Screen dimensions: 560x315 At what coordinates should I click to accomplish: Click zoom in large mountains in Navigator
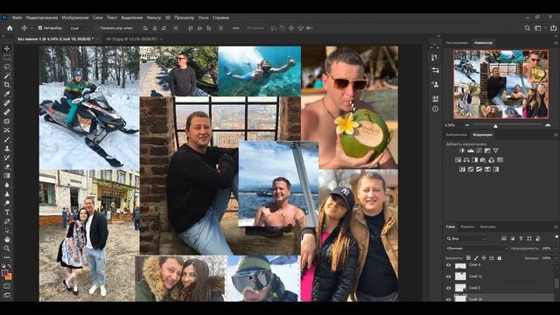548,125
